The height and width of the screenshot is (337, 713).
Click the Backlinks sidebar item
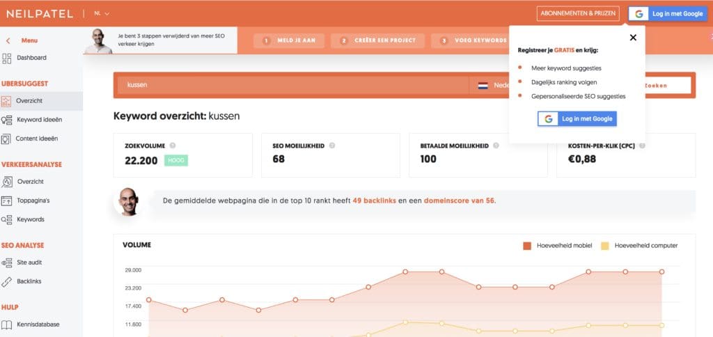point(29,281)
